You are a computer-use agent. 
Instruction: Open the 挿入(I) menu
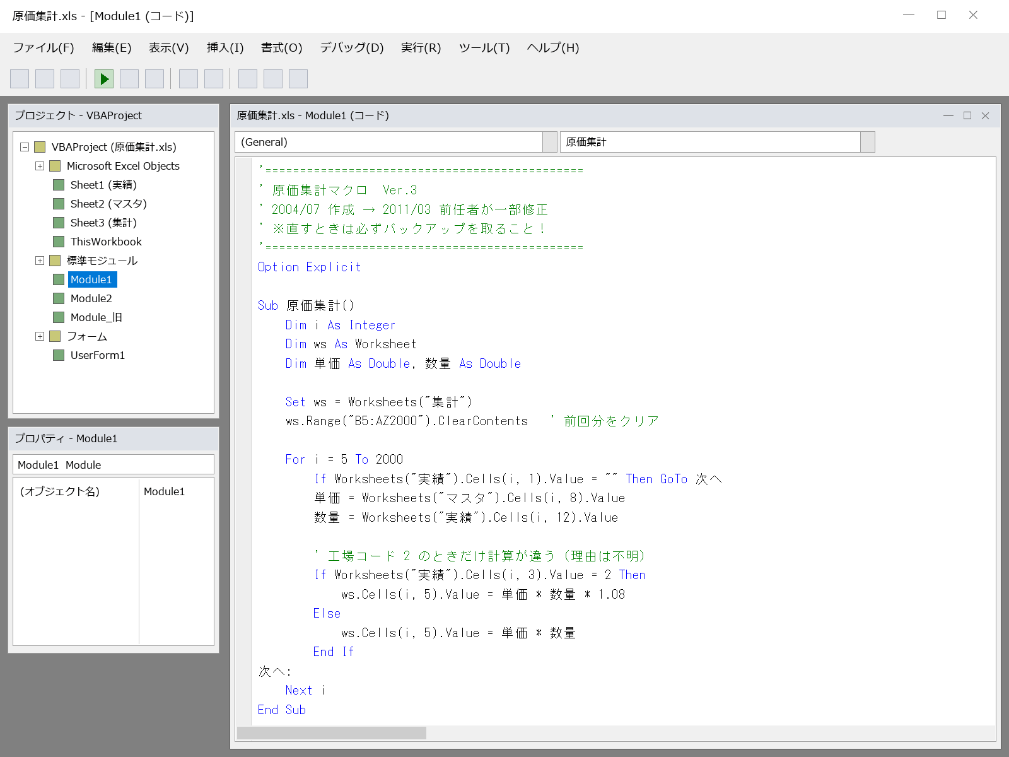click(x=225, y=48)
